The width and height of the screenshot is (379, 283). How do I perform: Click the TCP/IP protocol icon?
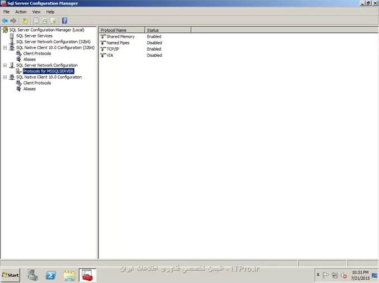point(103,49)
